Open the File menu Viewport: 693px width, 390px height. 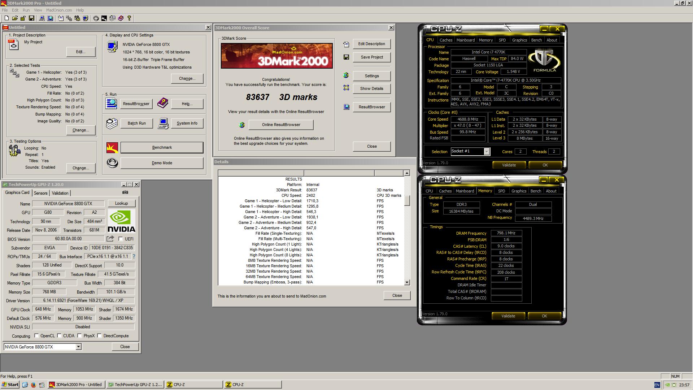click(x=5, y=10)
